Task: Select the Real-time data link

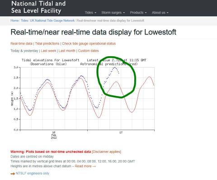Action: pos(21,44)
